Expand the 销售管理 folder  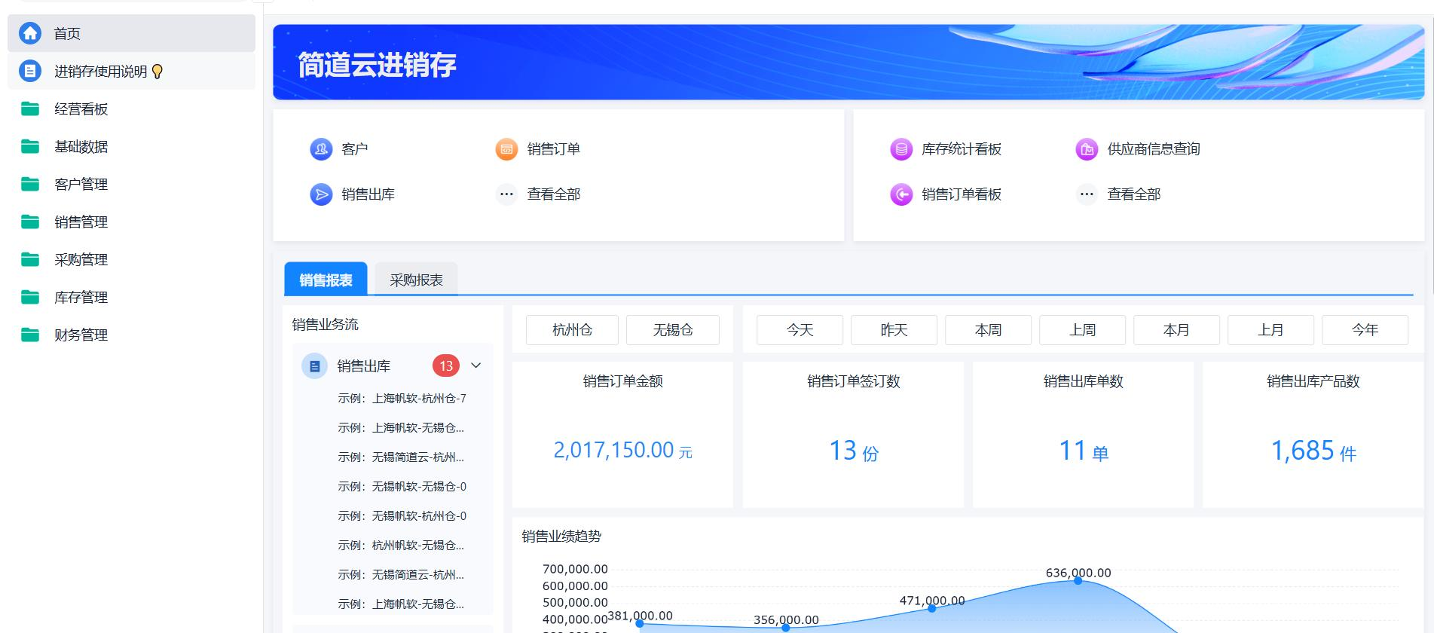pos(131,222)
